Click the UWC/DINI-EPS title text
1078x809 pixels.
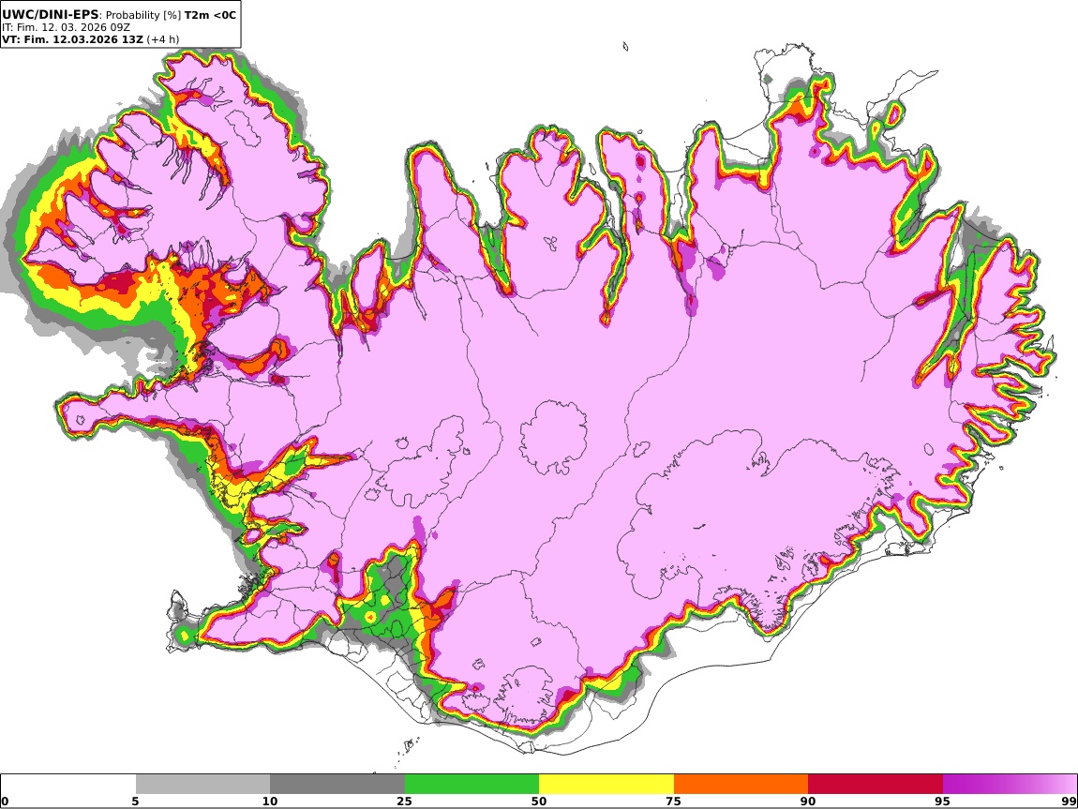click(51, 14)
